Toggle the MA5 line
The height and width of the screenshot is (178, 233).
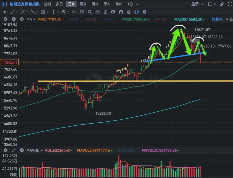[51, 19]
